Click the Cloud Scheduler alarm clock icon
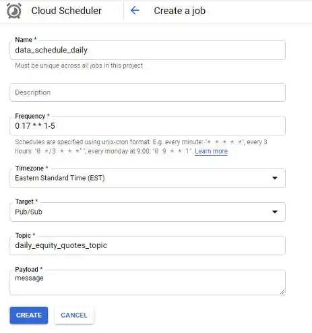This screenshot has width=312, height=333. point(14,11)
